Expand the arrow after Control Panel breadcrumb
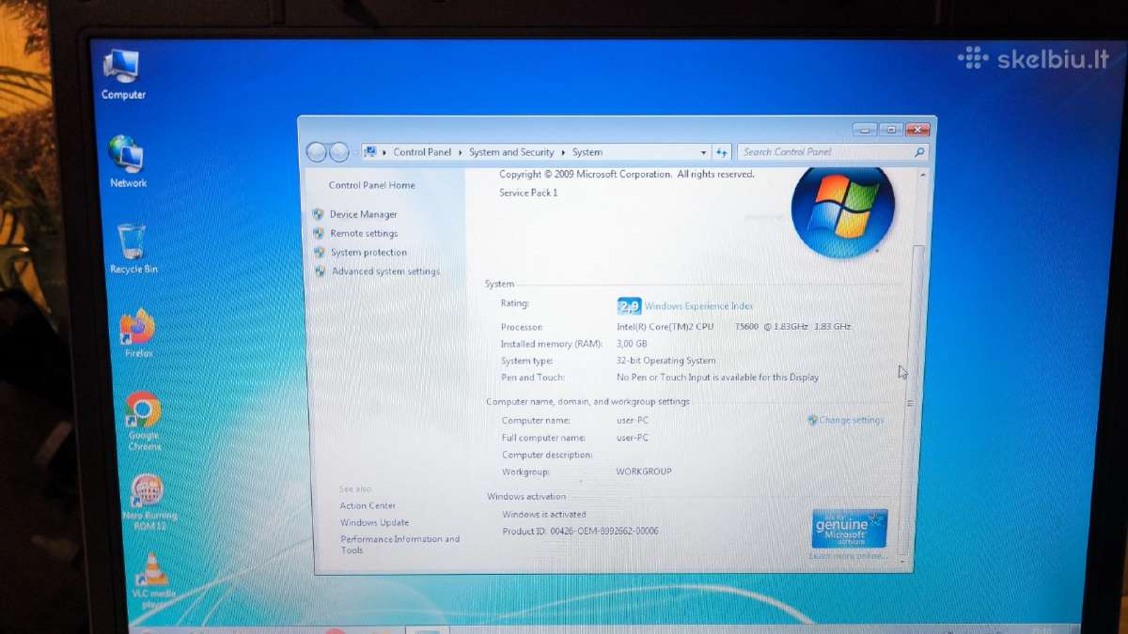The height and width of the screenshot is (634, 1128). click(x=460, y=152)
